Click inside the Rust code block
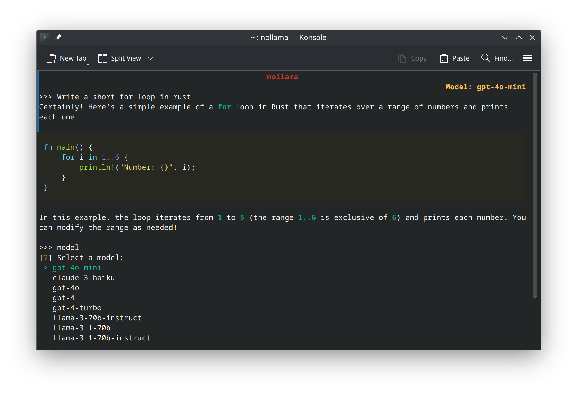 click(x=279, y=167)
